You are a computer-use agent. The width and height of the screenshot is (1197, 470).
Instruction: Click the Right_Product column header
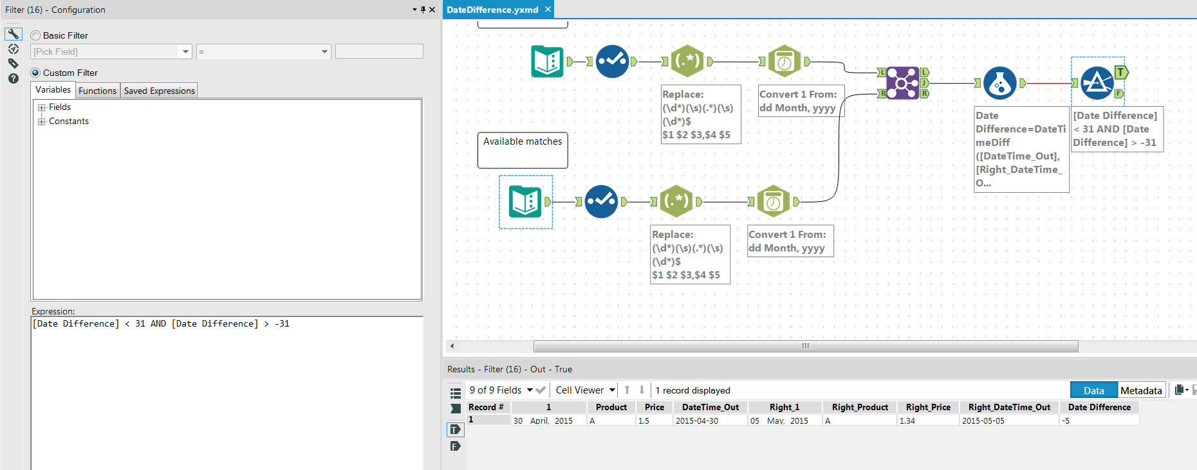(x=860, y=407)
